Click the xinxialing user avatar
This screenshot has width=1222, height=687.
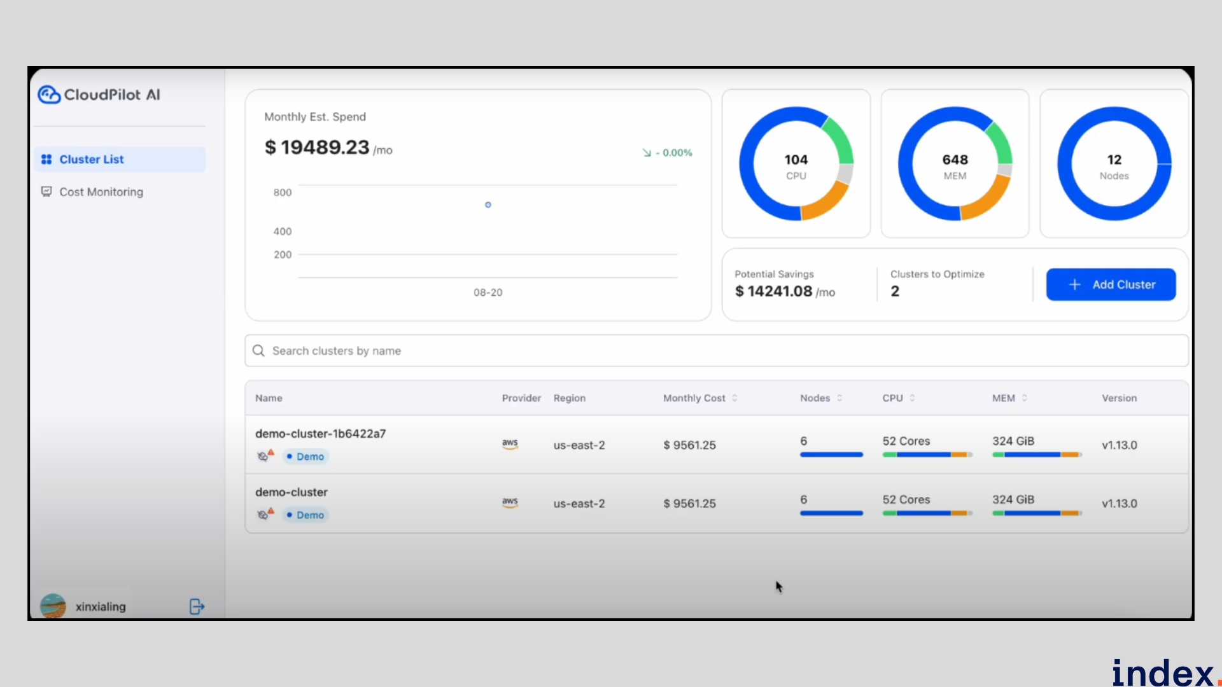point(53,606)
